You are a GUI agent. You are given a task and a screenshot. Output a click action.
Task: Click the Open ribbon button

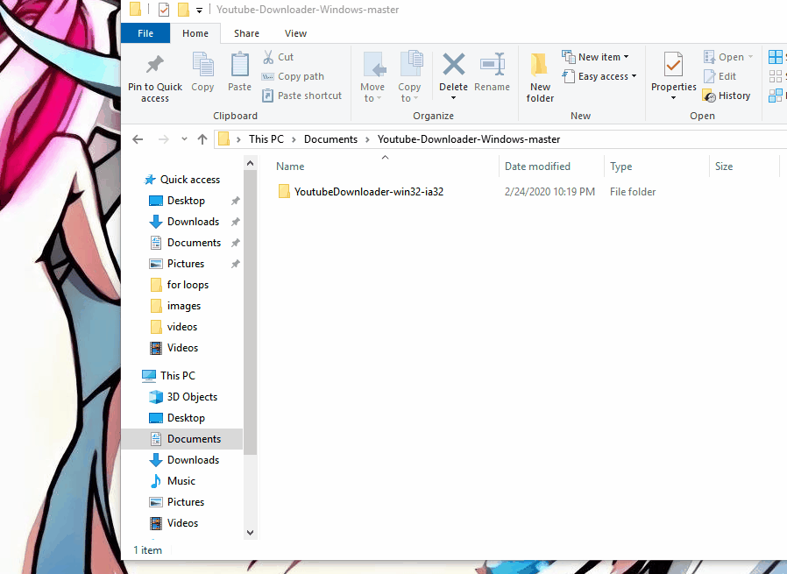coord(727,57)
